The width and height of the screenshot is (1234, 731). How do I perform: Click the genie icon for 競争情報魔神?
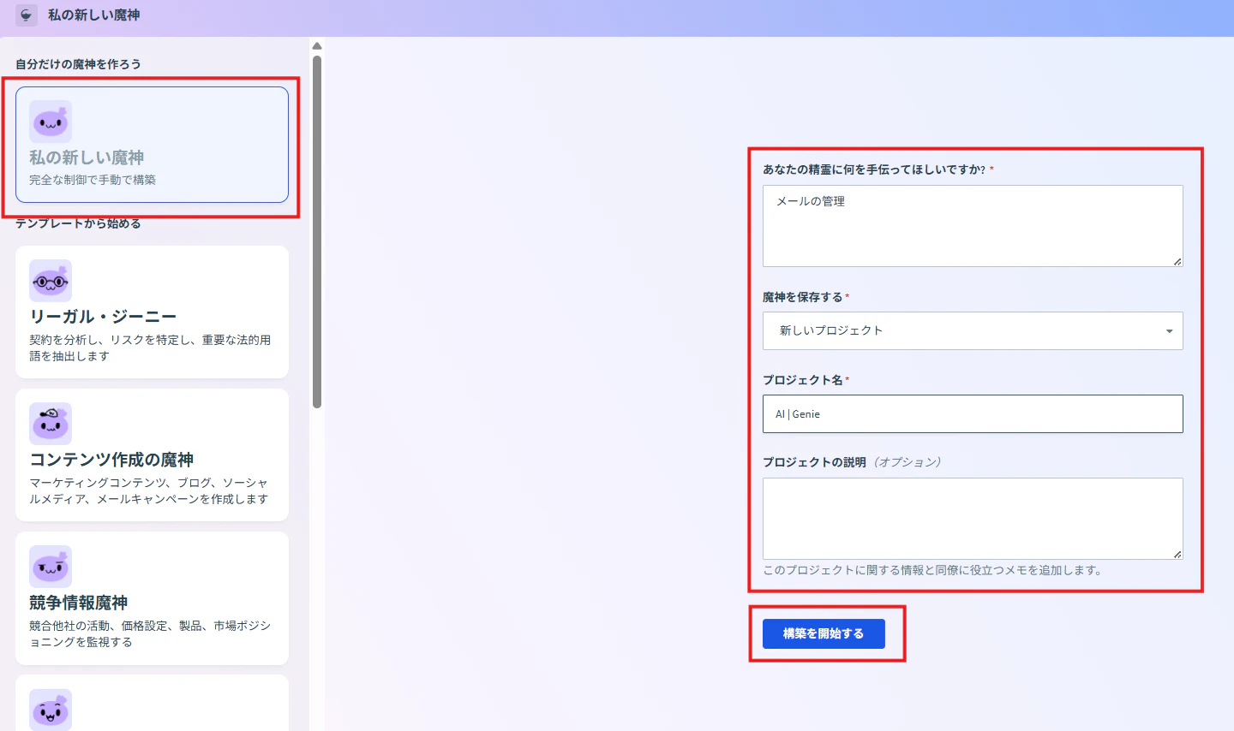pyautogui.click(x=51, y=567)
